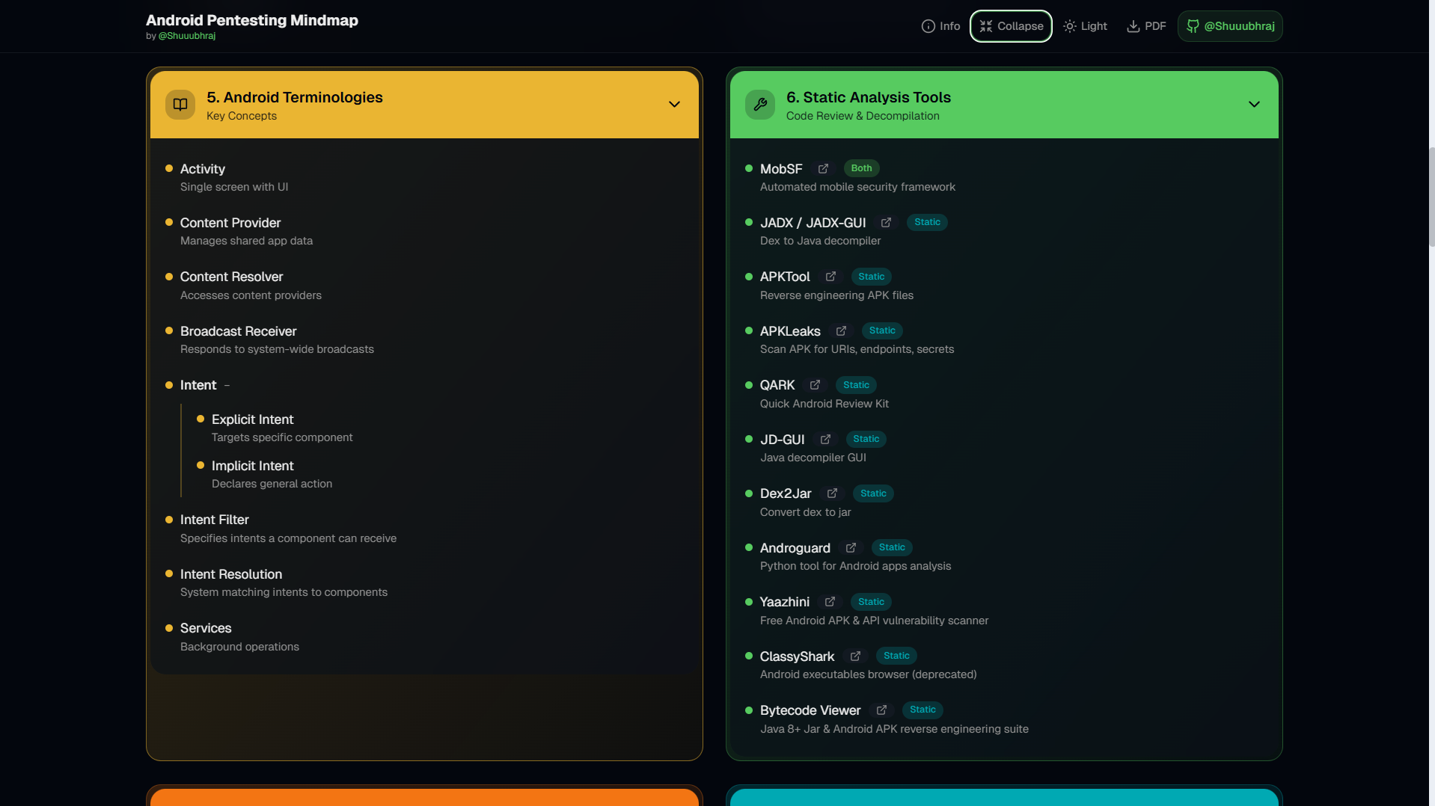The height and width of the screenshot is (806, 1435).
Task: Click the Both tag next to MobSF
Action: click(x=861, y=169)
